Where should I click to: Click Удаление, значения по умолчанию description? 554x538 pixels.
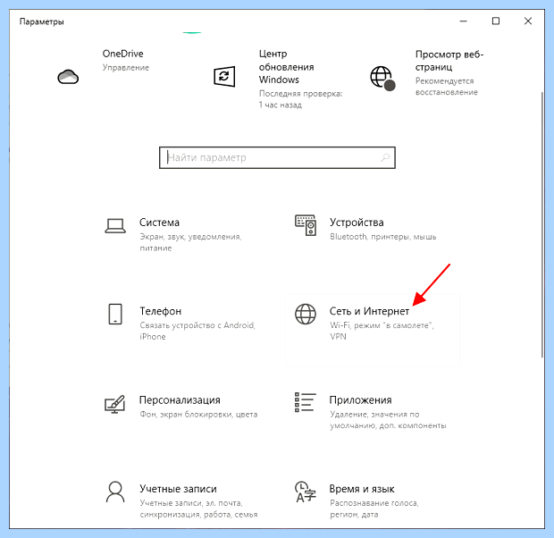tap(388, 419)
